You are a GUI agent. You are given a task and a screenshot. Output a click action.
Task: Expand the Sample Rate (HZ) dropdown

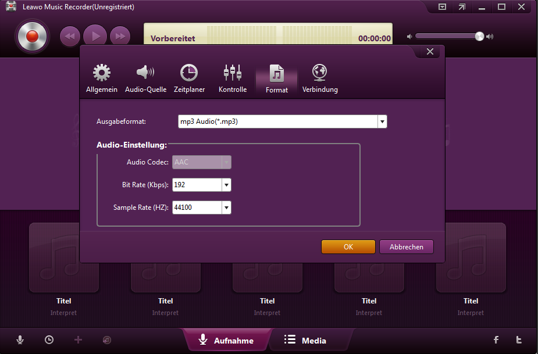(226, 208)
